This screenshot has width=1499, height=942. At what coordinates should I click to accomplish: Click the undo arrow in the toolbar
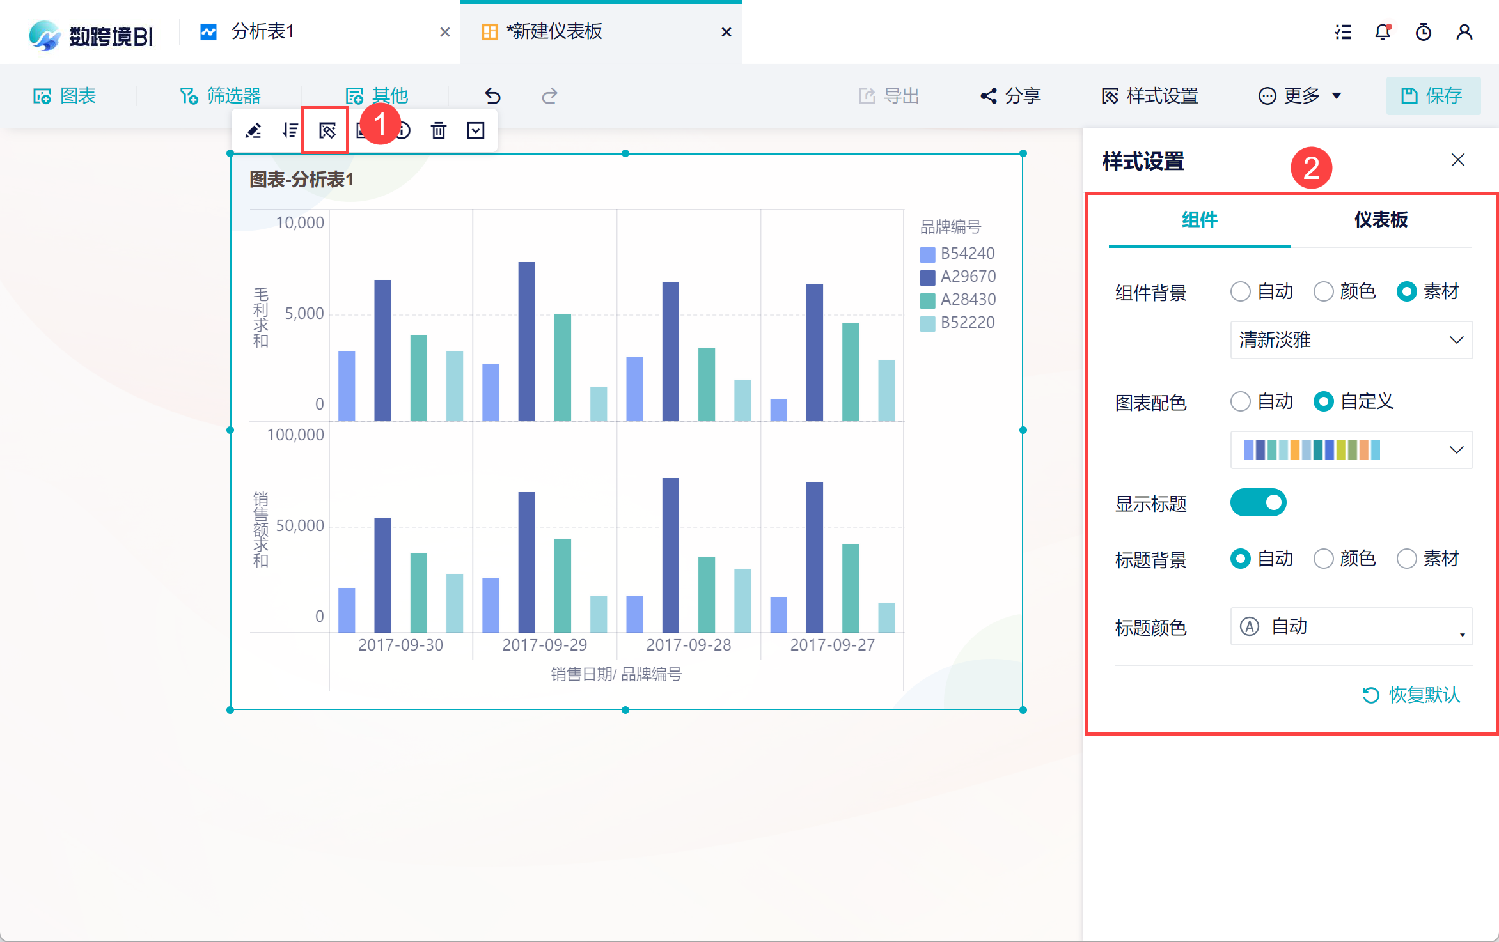point(492,96)
